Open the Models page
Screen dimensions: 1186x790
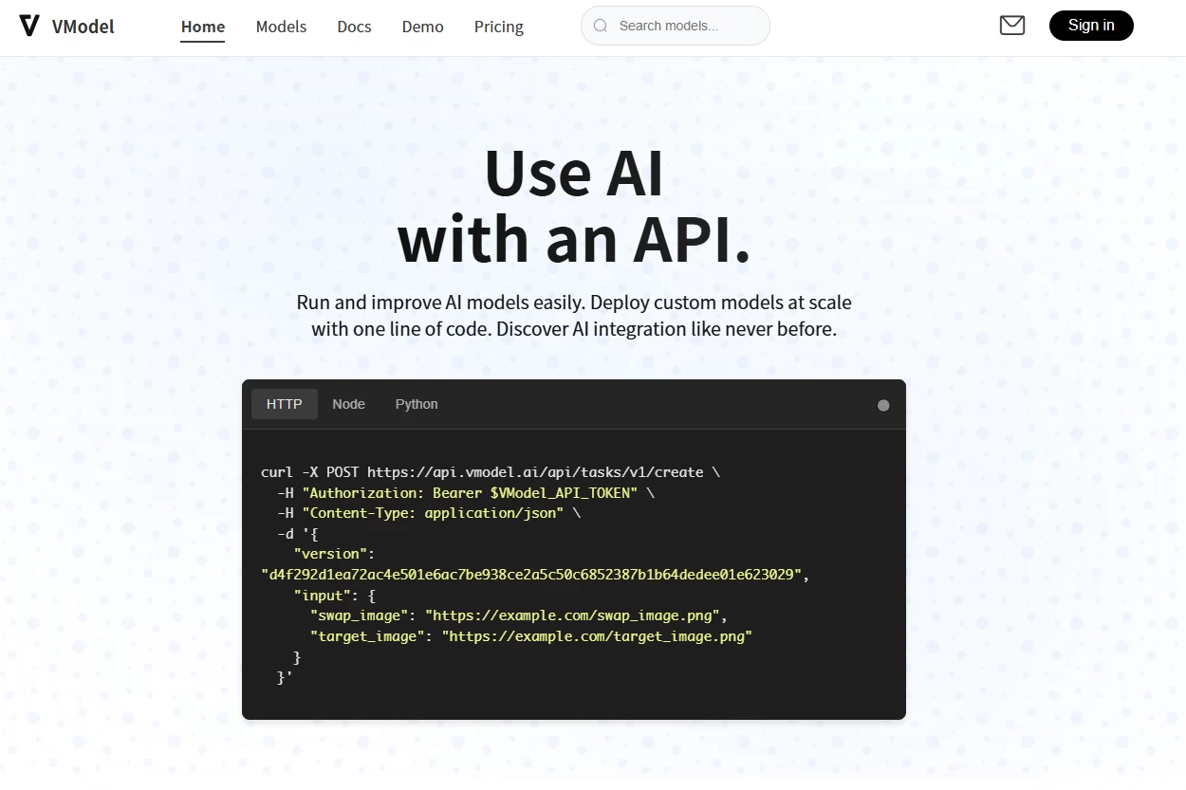(x=281, y=27)
